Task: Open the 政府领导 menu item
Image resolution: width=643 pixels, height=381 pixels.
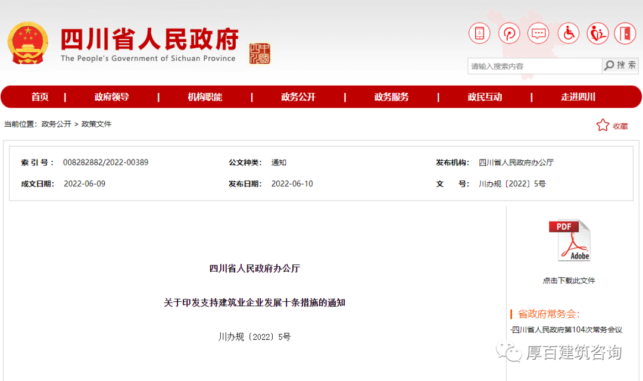Action: click(x=111, y=97)
